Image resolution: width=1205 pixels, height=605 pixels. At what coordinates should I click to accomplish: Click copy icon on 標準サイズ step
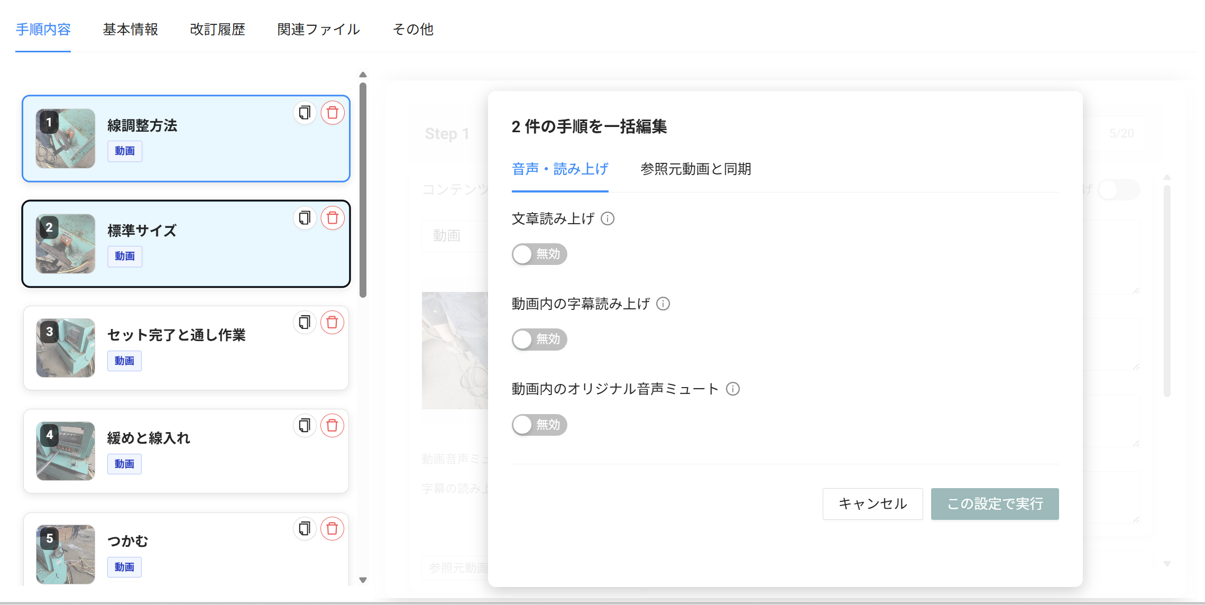(x=305, y=218)
